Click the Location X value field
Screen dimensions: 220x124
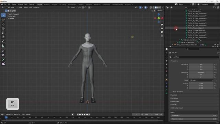[201, 64]
